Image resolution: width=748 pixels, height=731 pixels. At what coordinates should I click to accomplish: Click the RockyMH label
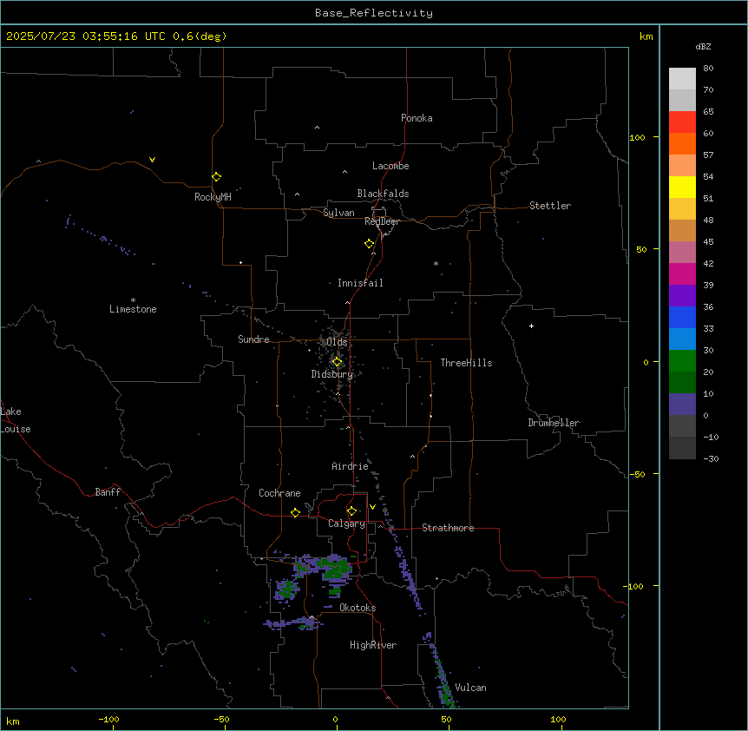pyautogui.click(x=213, y=197)
